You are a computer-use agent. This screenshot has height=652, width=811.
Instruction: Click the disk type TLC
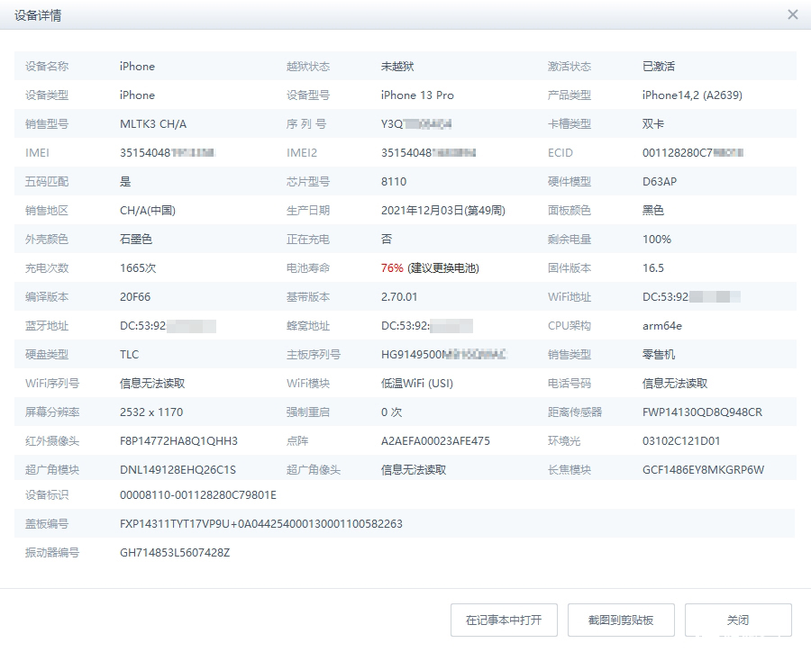(129, 355)
